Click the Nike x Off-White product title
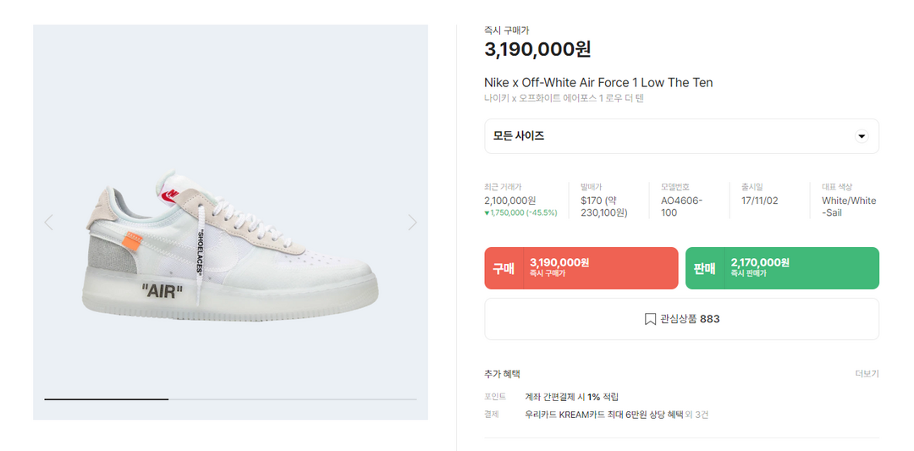914x451 pixels. click(598, 83)
